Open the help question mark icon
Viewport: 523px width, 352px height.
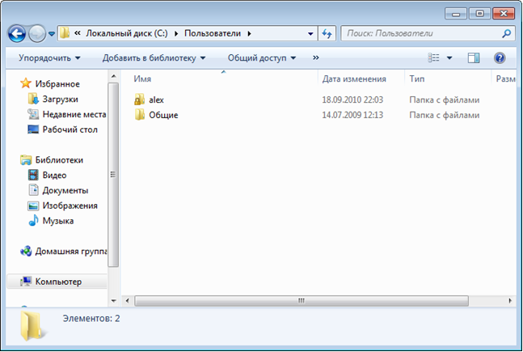[500, 58]
